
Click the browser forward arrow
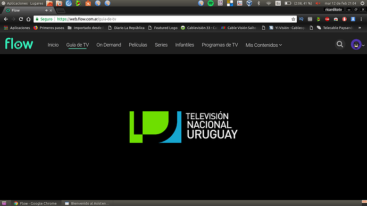tap(13, 19)
